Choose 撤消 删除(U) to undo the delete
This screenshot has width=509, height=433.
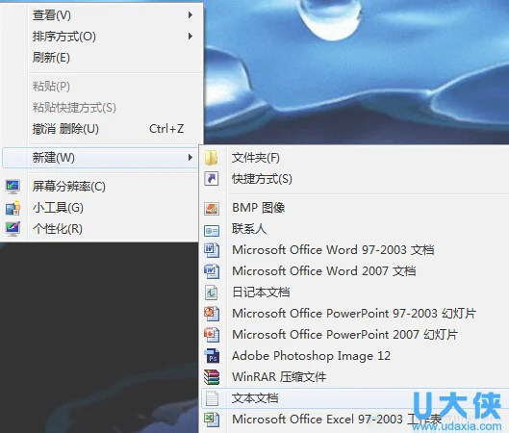(x=103, y=129)
